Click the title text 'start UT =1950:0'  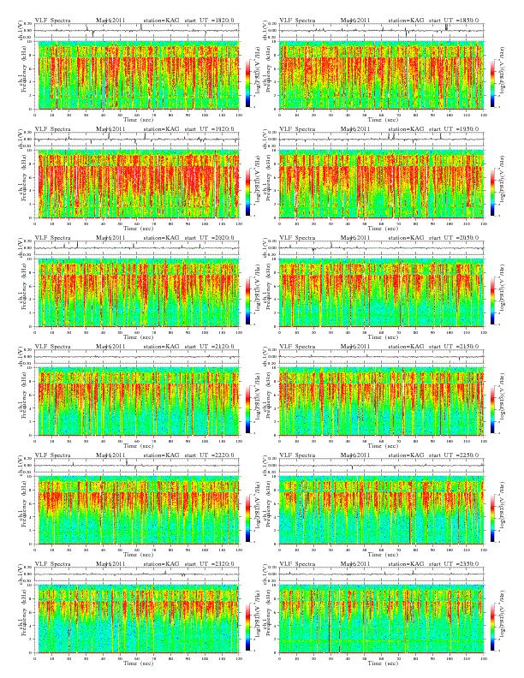click(x=454, y=129)
